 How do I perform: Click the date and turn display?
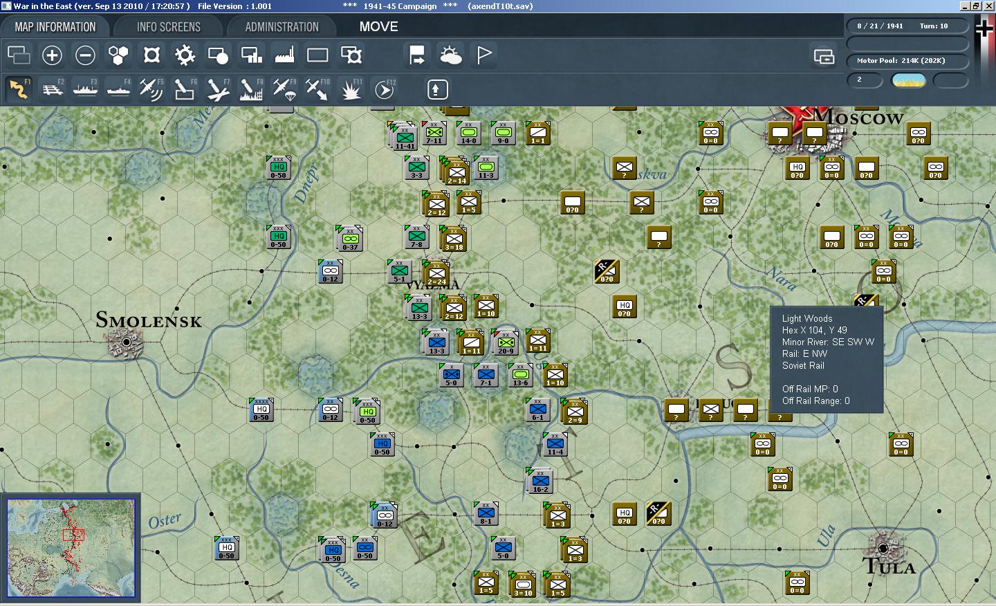(x=907, y=26)
